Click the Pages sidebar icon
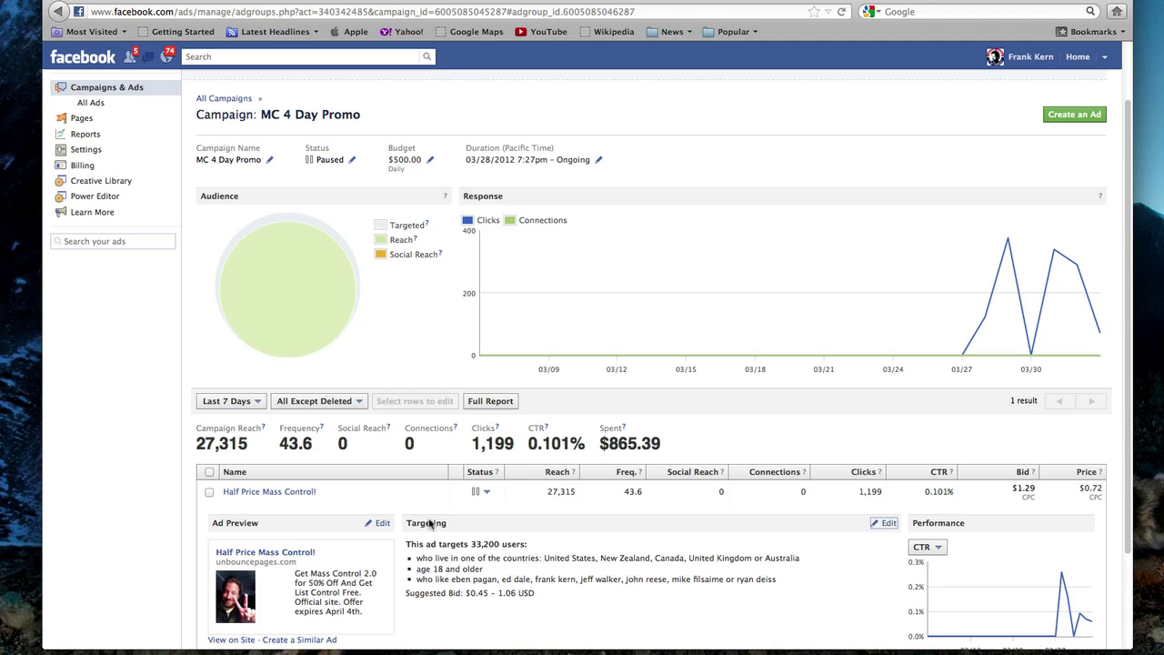The height and width of the screenshot is (655, 1164). 61,118
